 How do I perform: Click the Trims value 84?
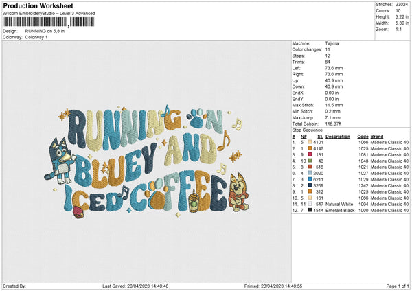click(328, 62)
